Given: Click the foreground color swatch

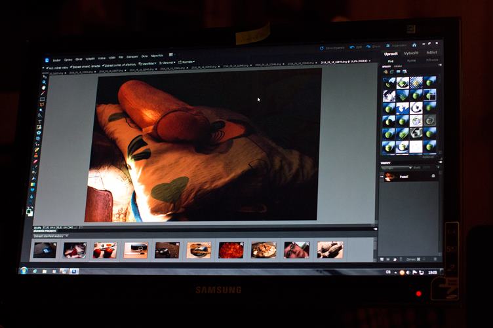Looking at the screenshot, I should point(29,212).
